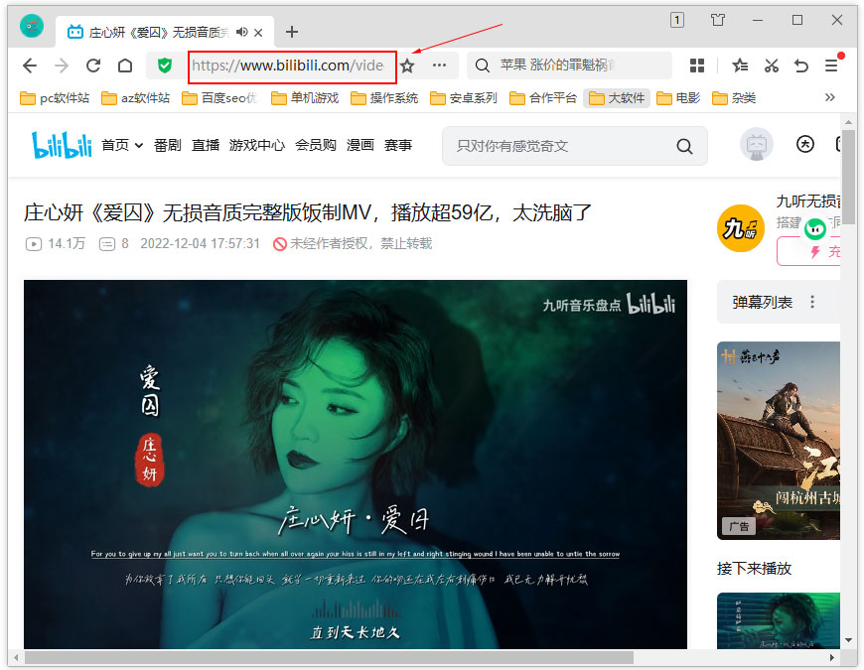This screenshot has width=864, height=670.
Task: Click the scroll right arrow at bottom
Action: coord(832,657)
